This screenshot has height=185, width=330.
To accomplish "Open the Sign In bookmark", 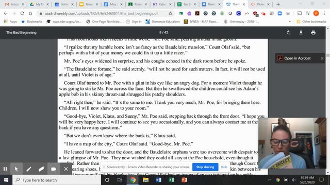I will tap(134, 22).
